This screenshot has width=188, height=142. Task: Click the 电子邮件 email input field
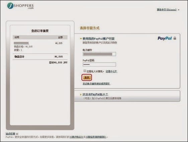pyautogui.click(x=99, y=54)
